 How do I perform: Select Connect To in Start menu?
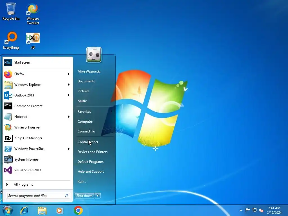(x=86, y=131)
